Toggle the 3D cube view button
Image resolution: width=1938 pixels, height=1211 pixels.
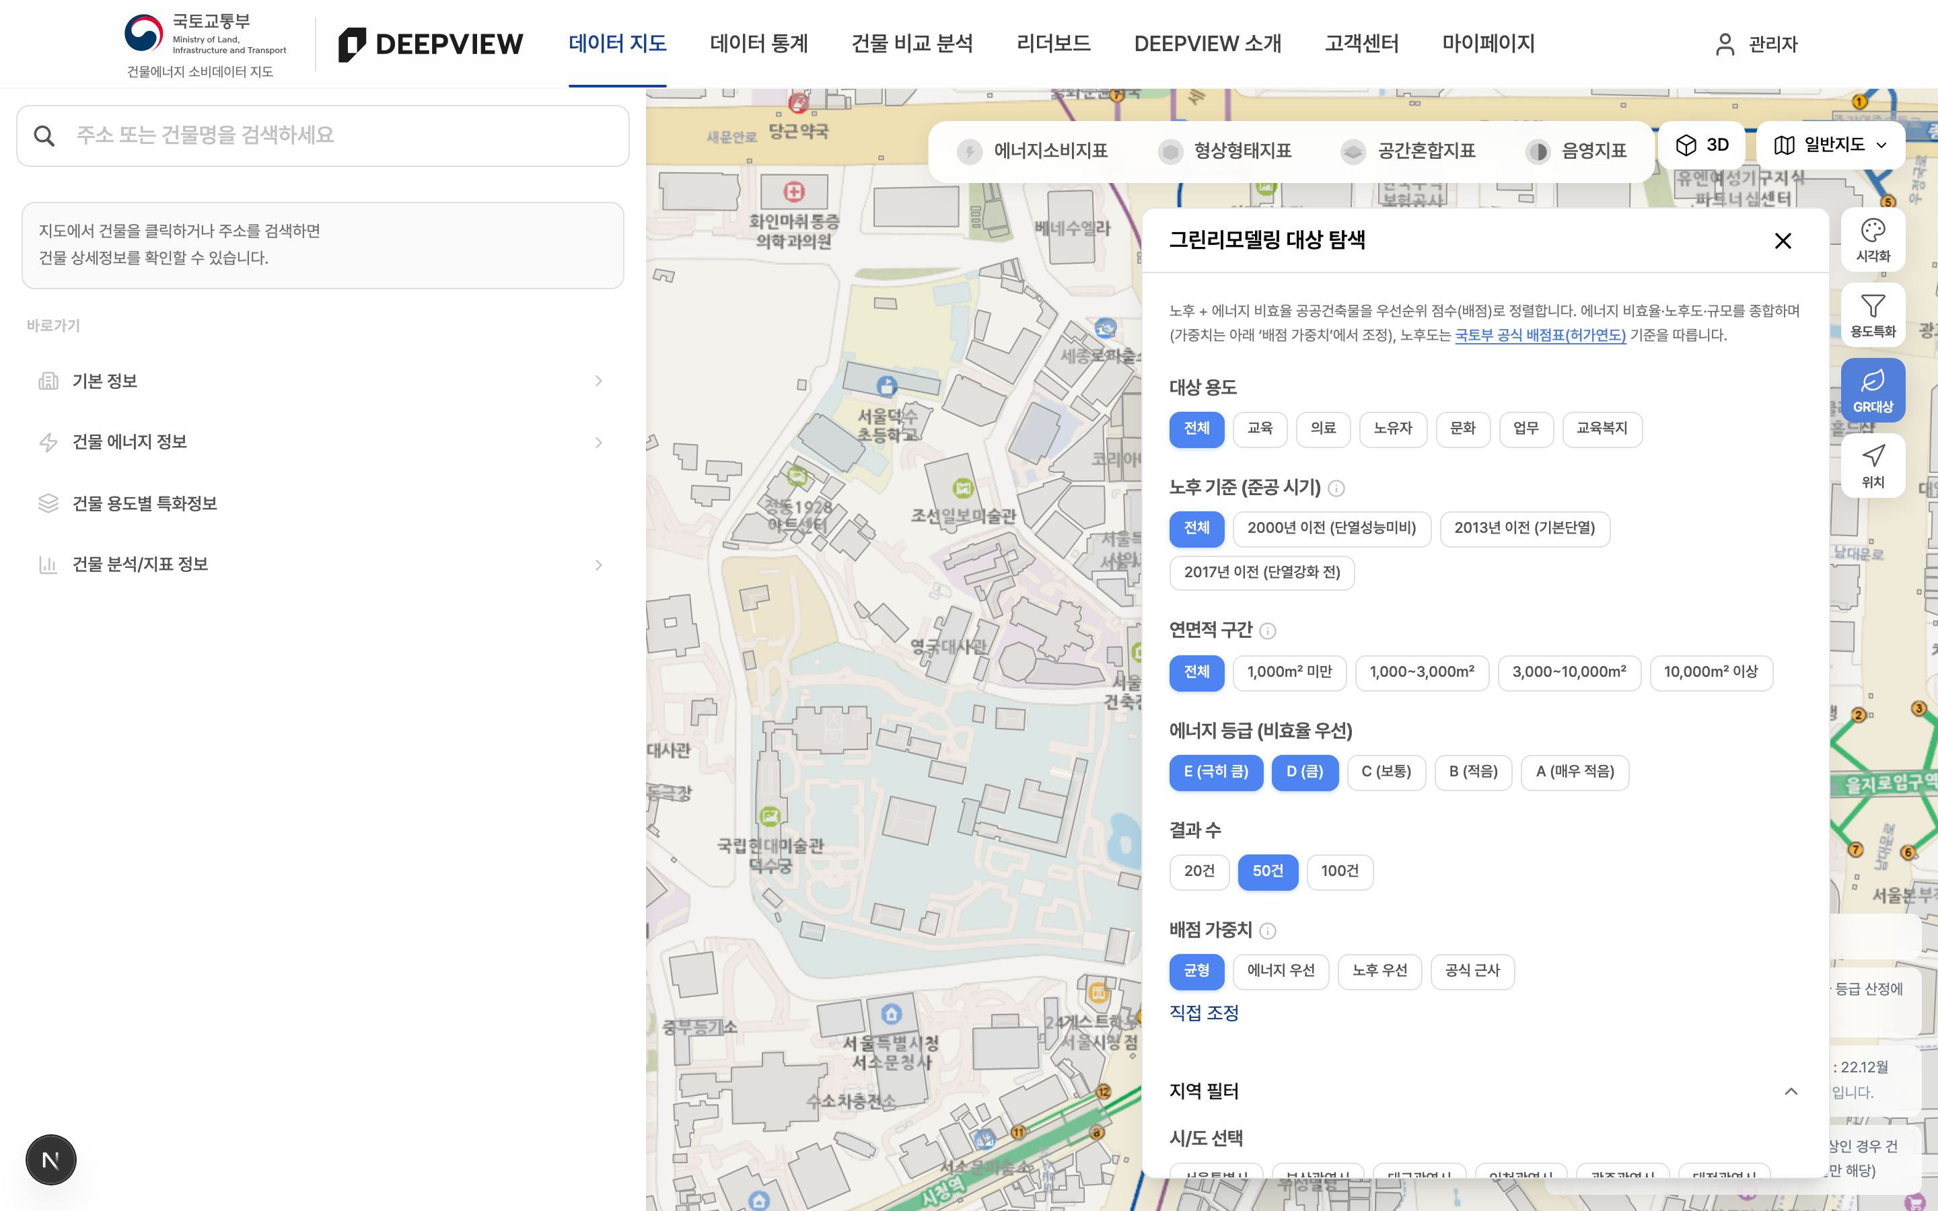pyautogui.click(x=1702, y=145)
